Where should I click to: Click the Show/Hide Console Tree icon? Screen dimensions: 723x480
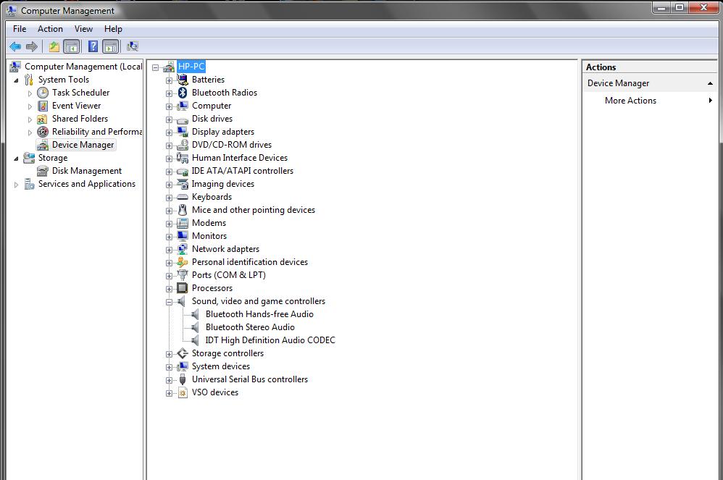(x=72, y=46)
